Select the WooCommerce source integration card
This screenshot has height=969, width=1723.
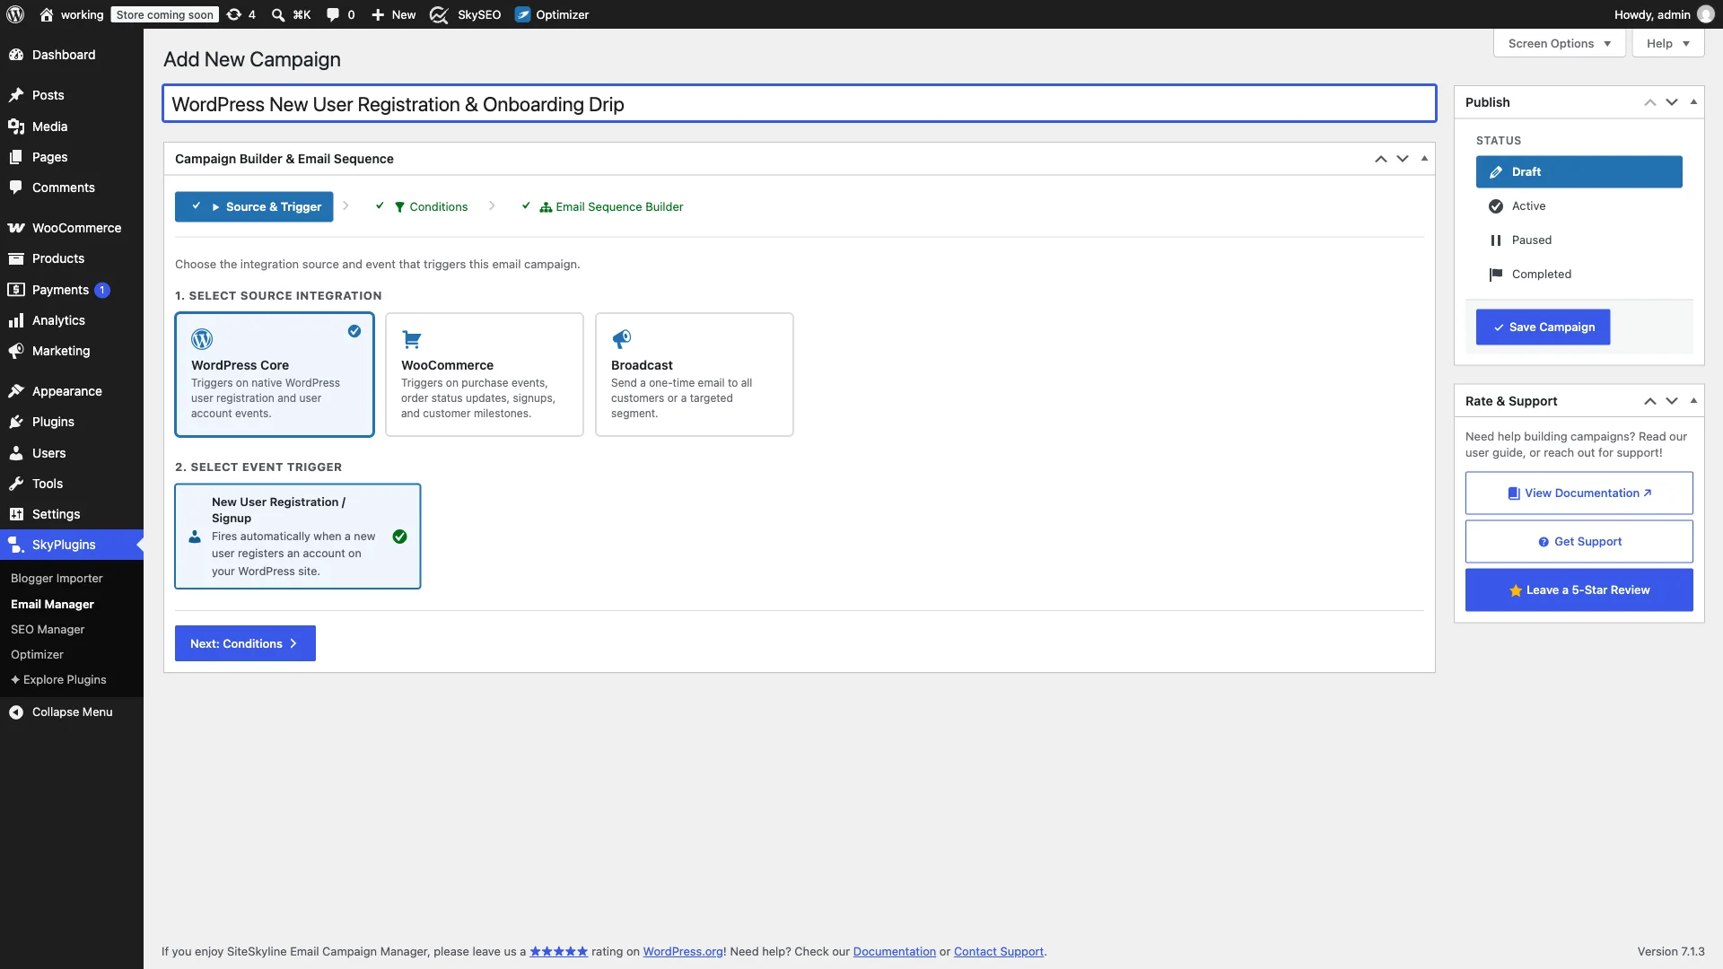pos(485,375)
